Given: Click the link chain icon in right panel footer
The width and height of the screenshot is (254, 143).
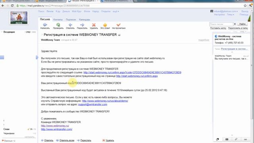Looking at the screenshot, I should click(245, 139).
